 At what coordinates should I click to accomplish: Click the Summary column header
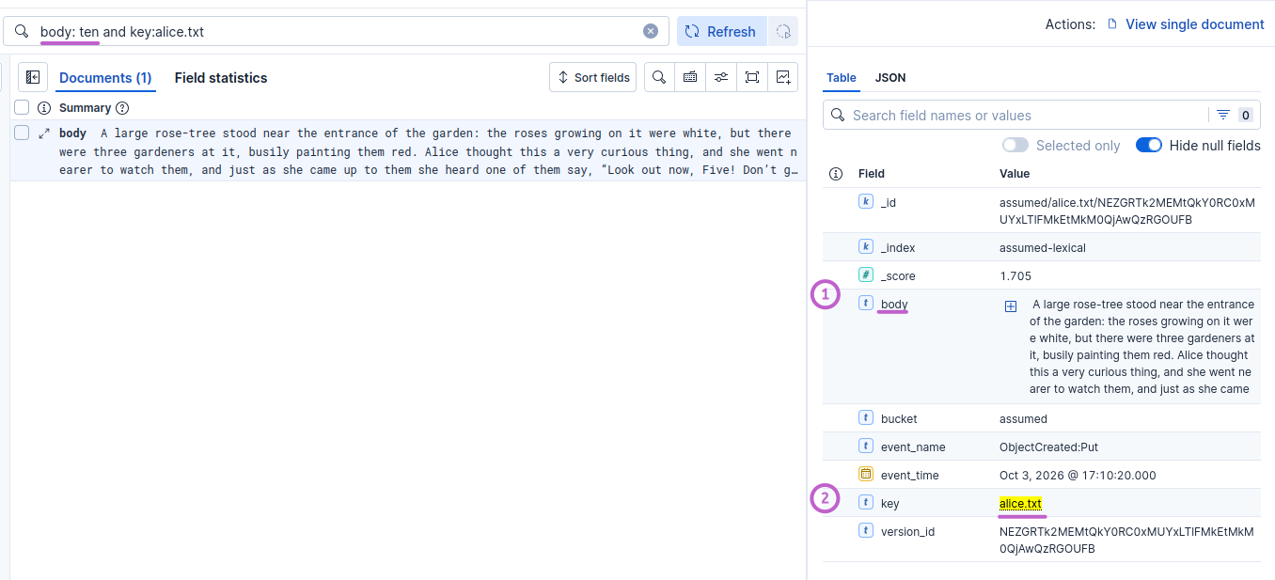coord(85,108)
